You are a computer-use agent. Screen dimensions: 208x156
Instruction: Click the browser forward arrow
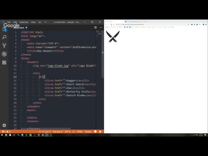(x=108, y=25)
